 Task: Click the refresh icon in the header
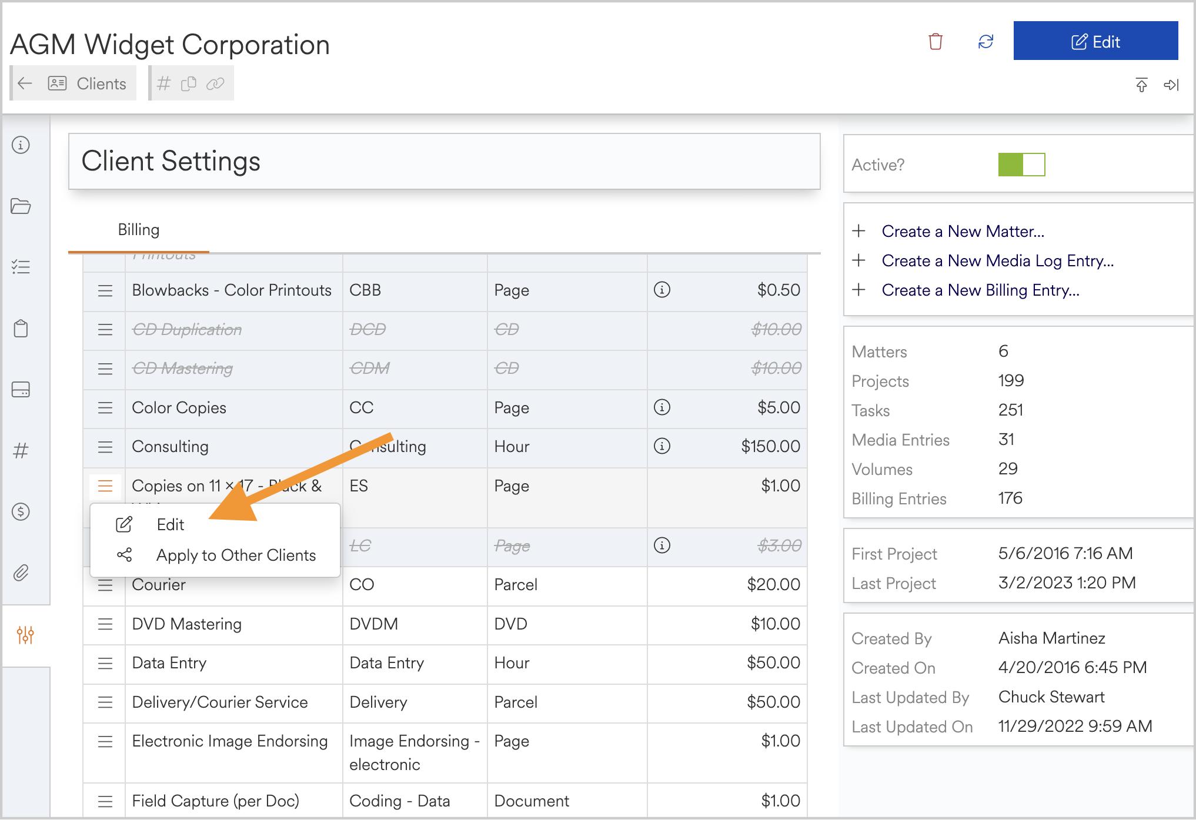(986, 41)
